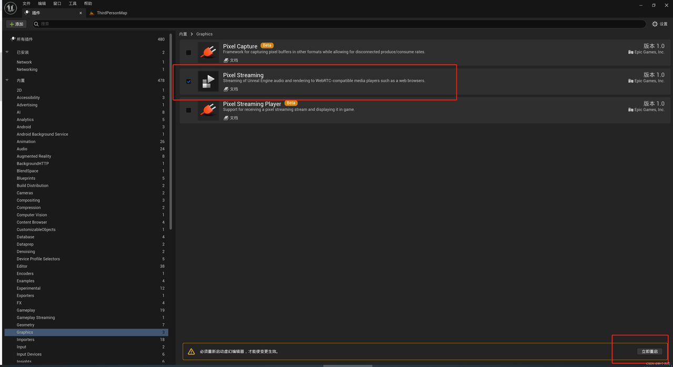Viewport: 673px width, 367px height.
Task: Click the Unreal Engine logo icon
Action: 11,8
